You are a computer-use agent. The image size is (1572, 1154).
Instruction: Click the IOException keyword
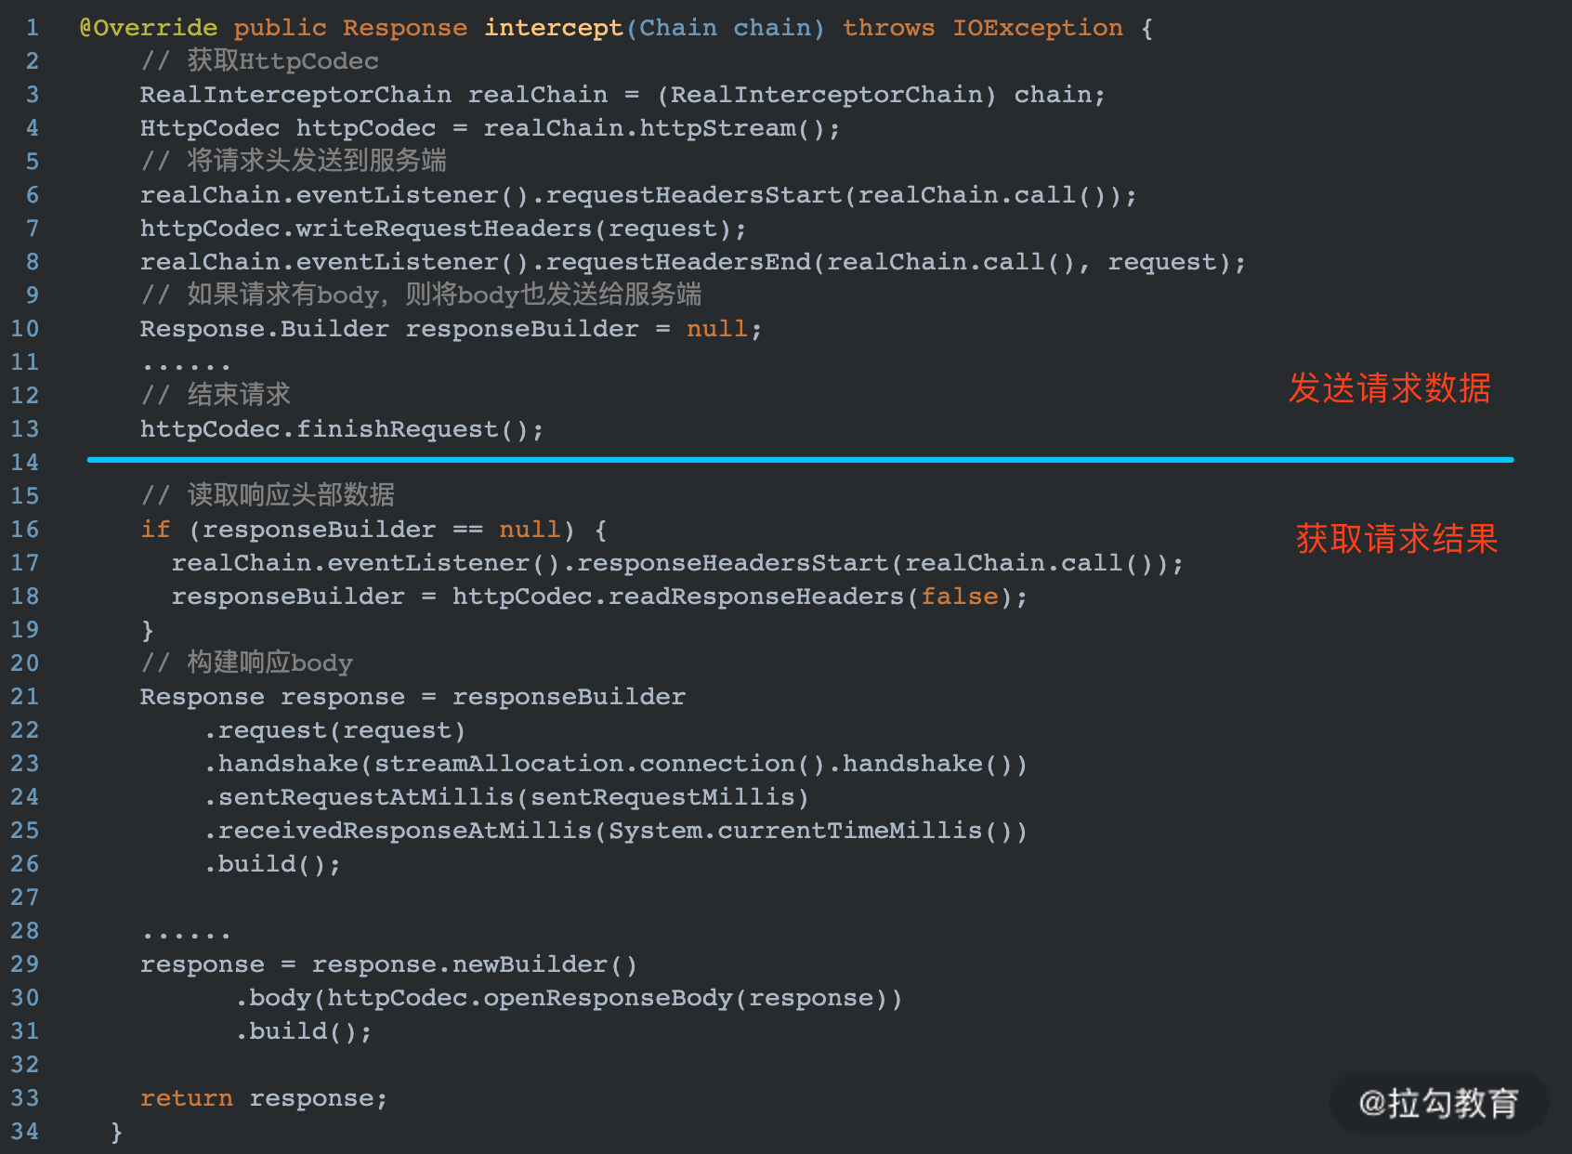point(1037,28)
